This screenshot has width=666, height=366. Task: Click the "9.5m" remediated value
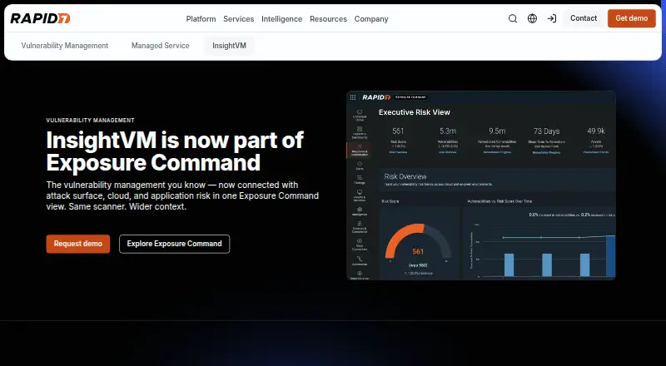point(497,131)
